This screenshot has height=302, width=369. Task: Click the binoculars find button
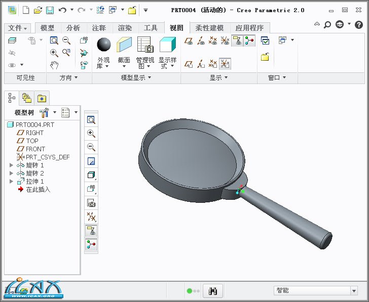click(213, 290)
